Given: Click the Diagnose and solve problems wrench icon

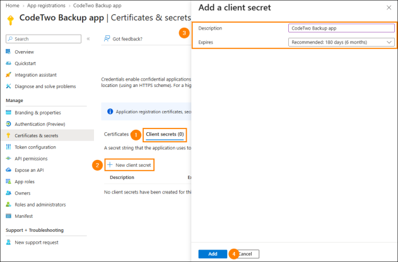Looking at the screenshot, I should (8, 86).
